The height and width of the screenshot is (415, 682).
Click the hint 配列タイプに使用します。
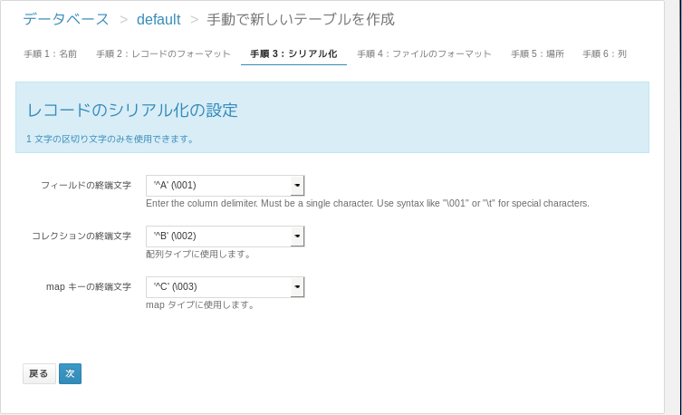point(198,254)
